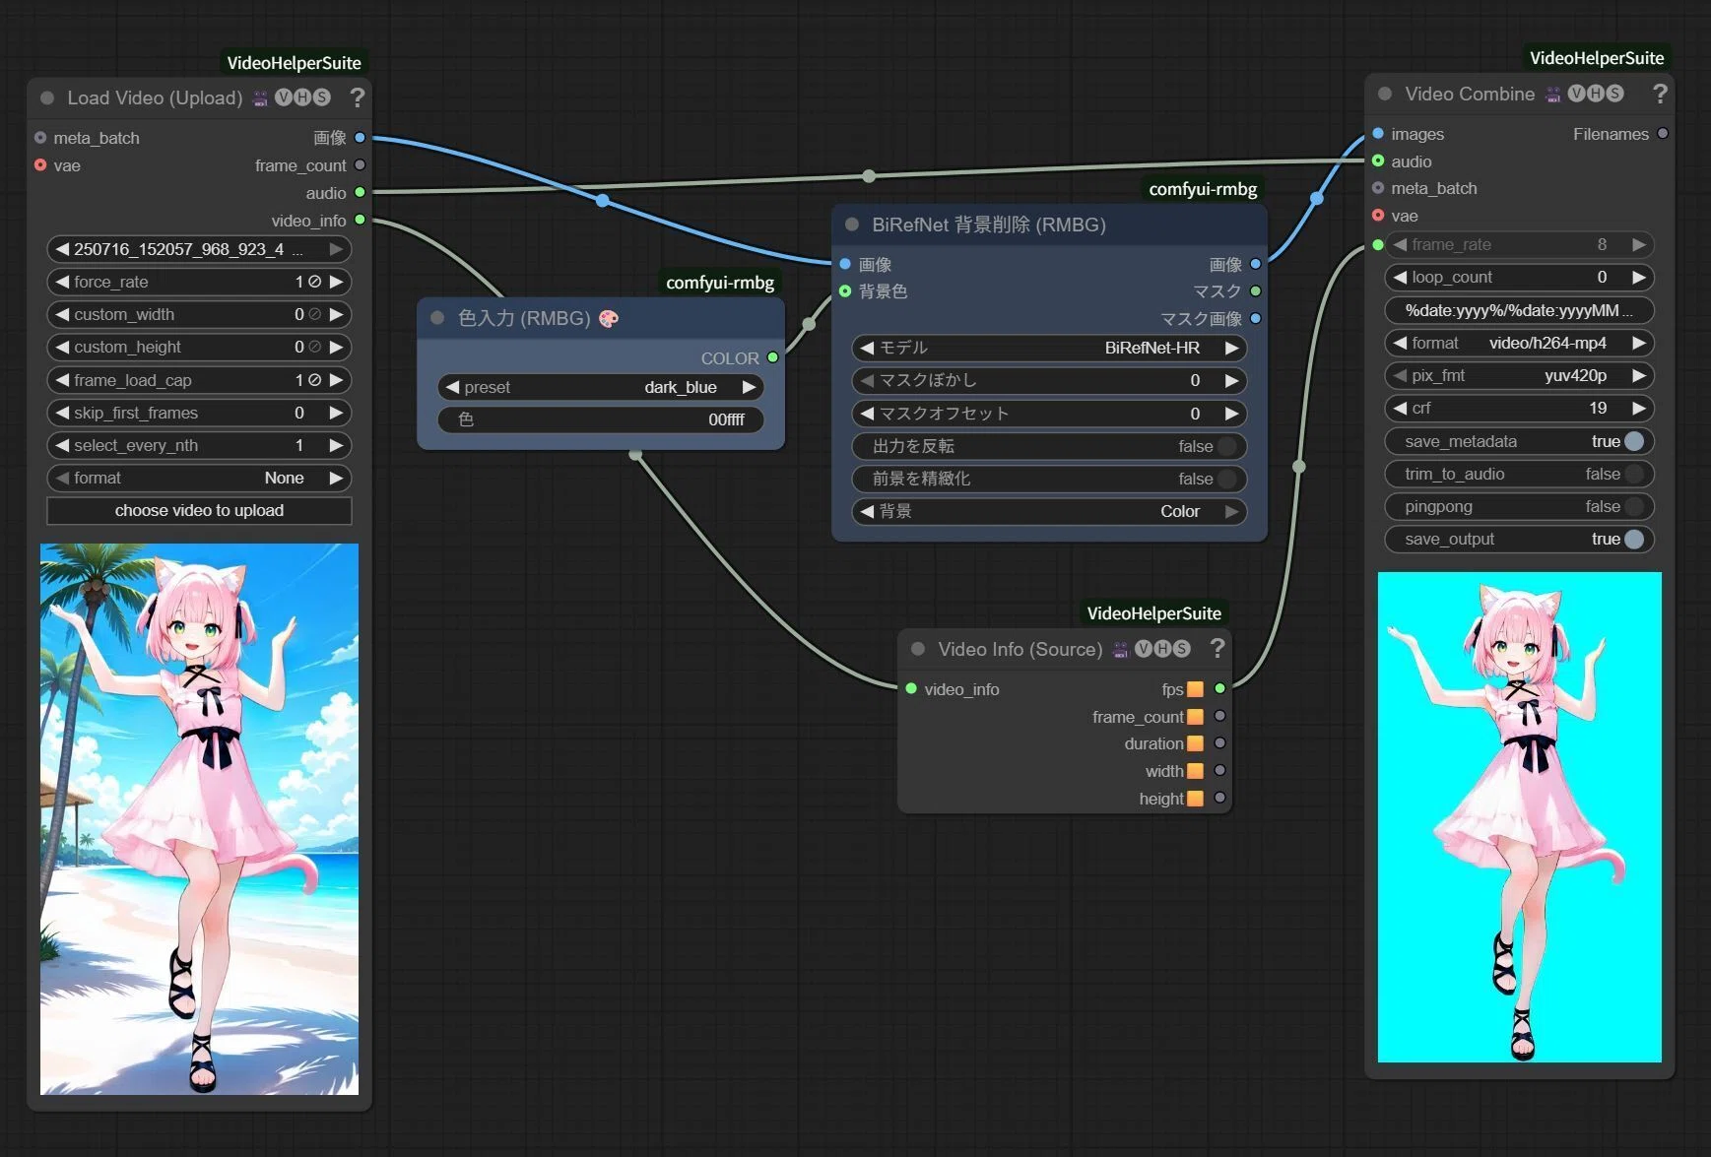Open the モデル BiRefNet-HR dropdown

[x=1049, y=348]
